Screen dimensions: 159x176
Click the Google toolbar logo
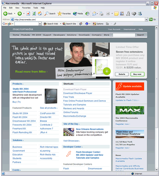[7, 24]
